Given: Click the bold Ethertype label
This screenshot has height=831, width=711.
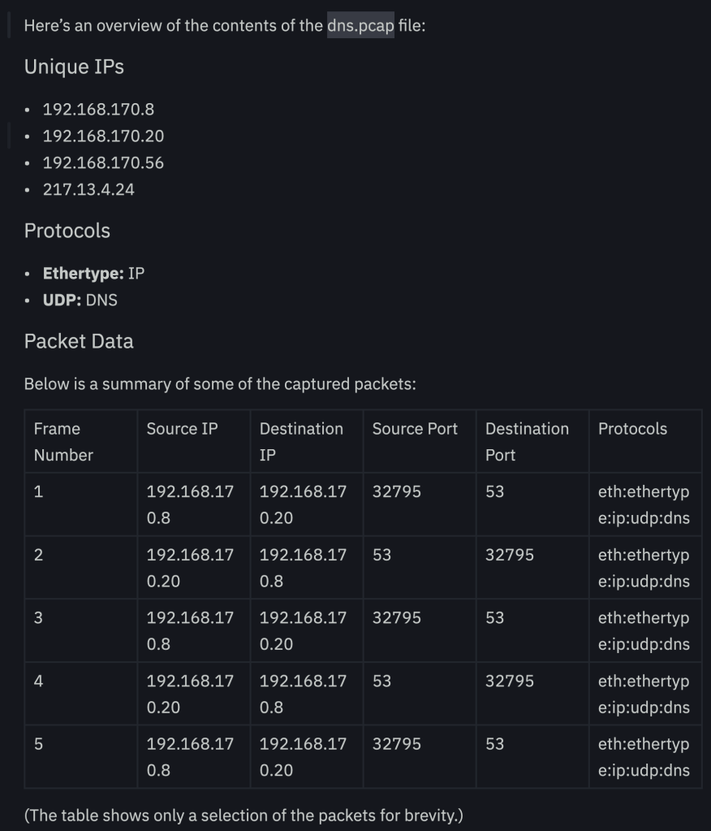Looking at the screenshot, I should [x=83, y=273].
